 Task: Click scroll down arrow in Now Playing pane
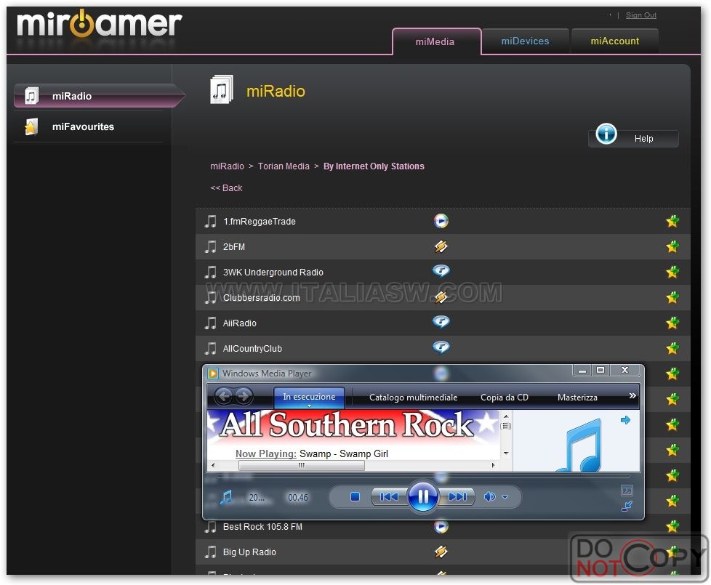click(x=506, y=453)
